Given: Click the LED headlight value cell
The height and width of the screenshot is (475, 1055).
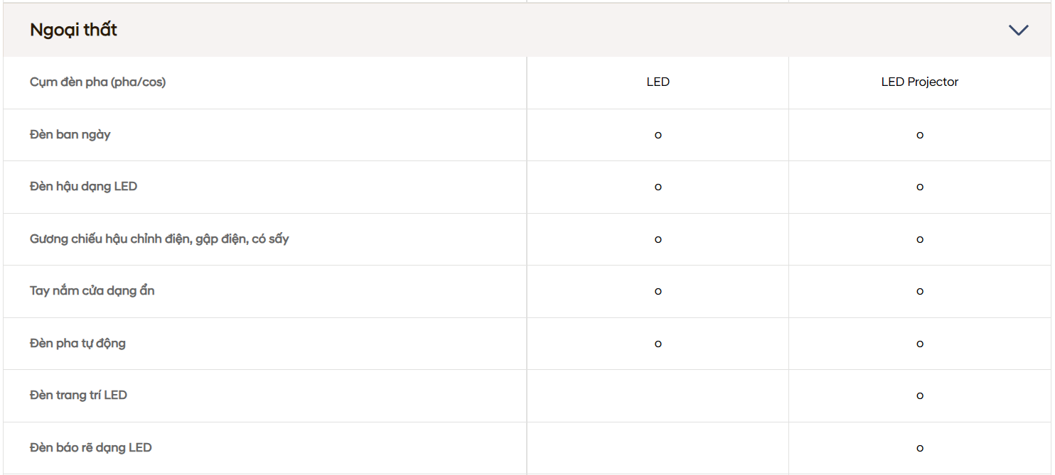Looking at the screenshot, I should point(658,82).
